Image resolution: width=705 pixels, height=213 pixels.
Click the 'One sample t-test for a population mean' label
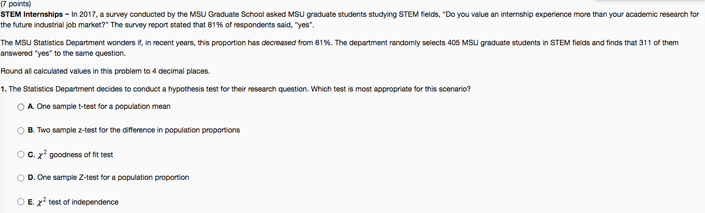pos(104,106)
